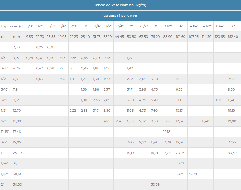The image size is (241, 190).
Task: Select the 107,95 mm width cell
Action: click(x=194, y=37)
